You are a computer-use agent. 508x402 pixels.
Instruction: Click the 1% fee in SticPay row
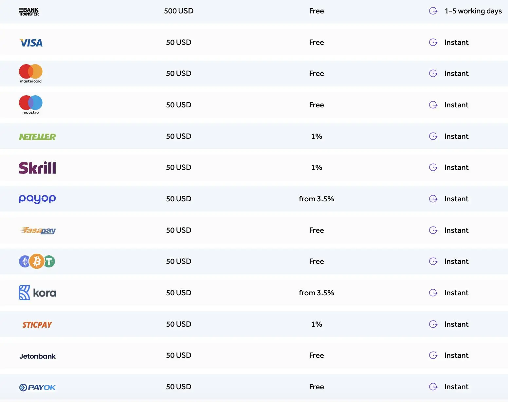click(x=317, y=324)
